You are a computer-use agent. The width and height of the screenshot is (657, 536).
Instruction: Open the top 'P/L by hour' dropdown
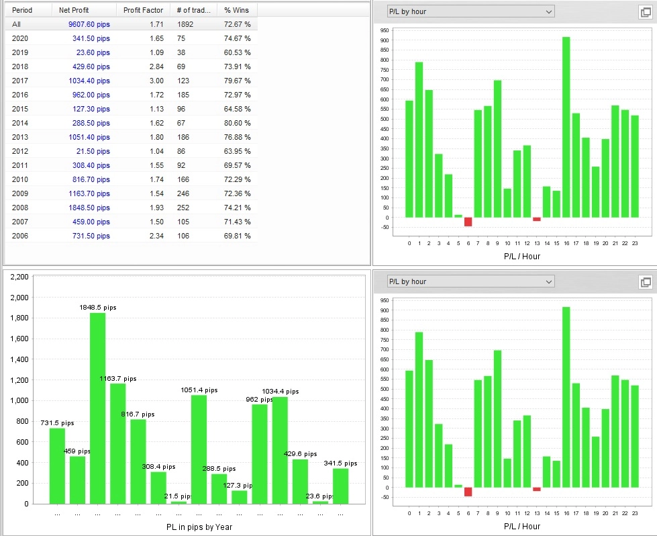coord(470,11)
